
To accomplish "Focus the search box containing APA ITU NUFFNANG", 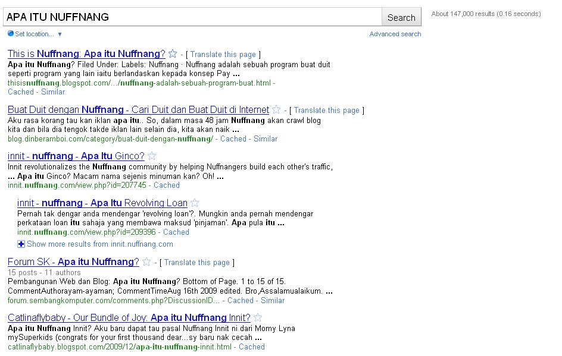I will click(x=192, y=17).
